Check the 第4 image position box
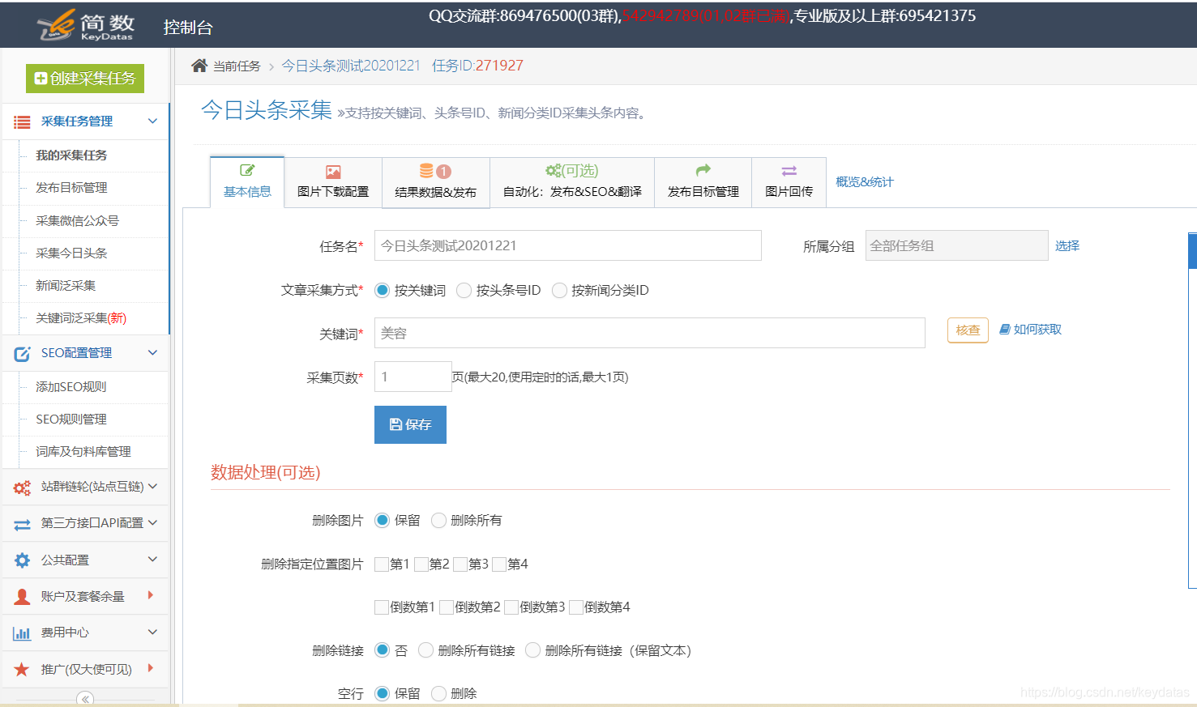This screenshot has height=707, width=1197. click(x=499, y=564)
